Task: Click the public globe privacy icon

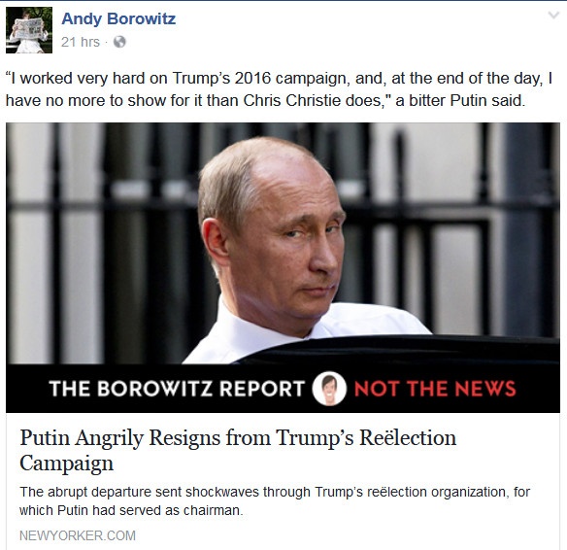Action: 119,42
